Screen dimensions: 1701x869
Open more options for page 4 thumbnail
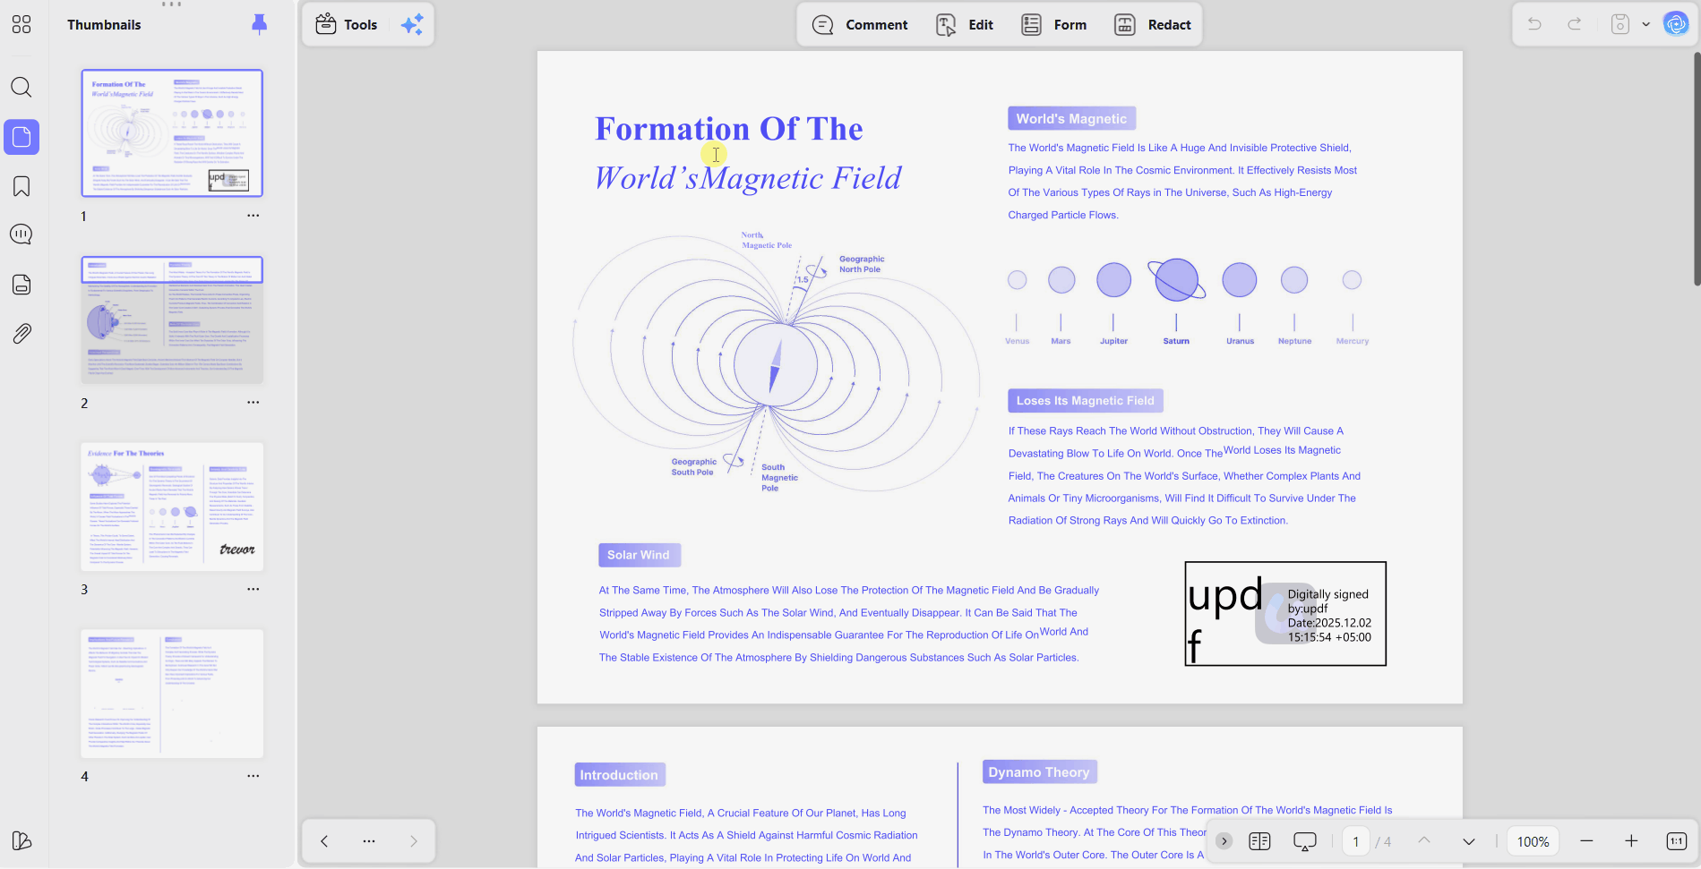[x=253, y=776]
